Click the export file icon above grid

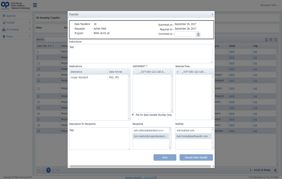tap(266, 40)
